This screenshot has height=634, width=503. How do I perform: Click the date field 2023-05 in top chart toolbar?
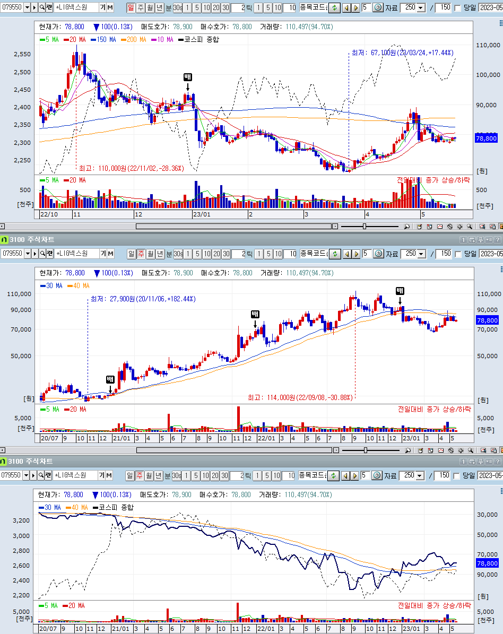click(491, 7)
